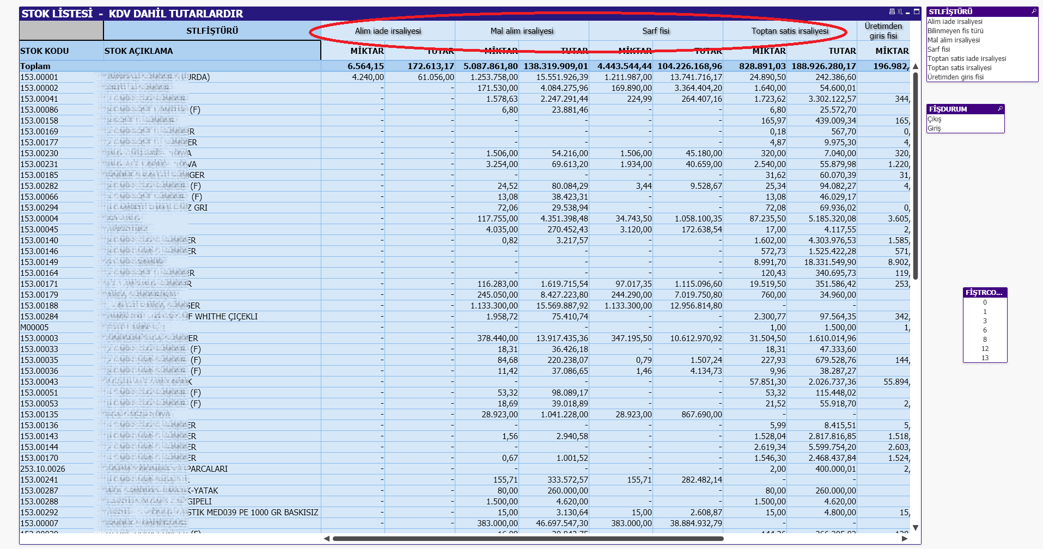Click the STOK KODU column header
The width and height of the screenshot is (1043, 549).
click(x=45, y=51)
